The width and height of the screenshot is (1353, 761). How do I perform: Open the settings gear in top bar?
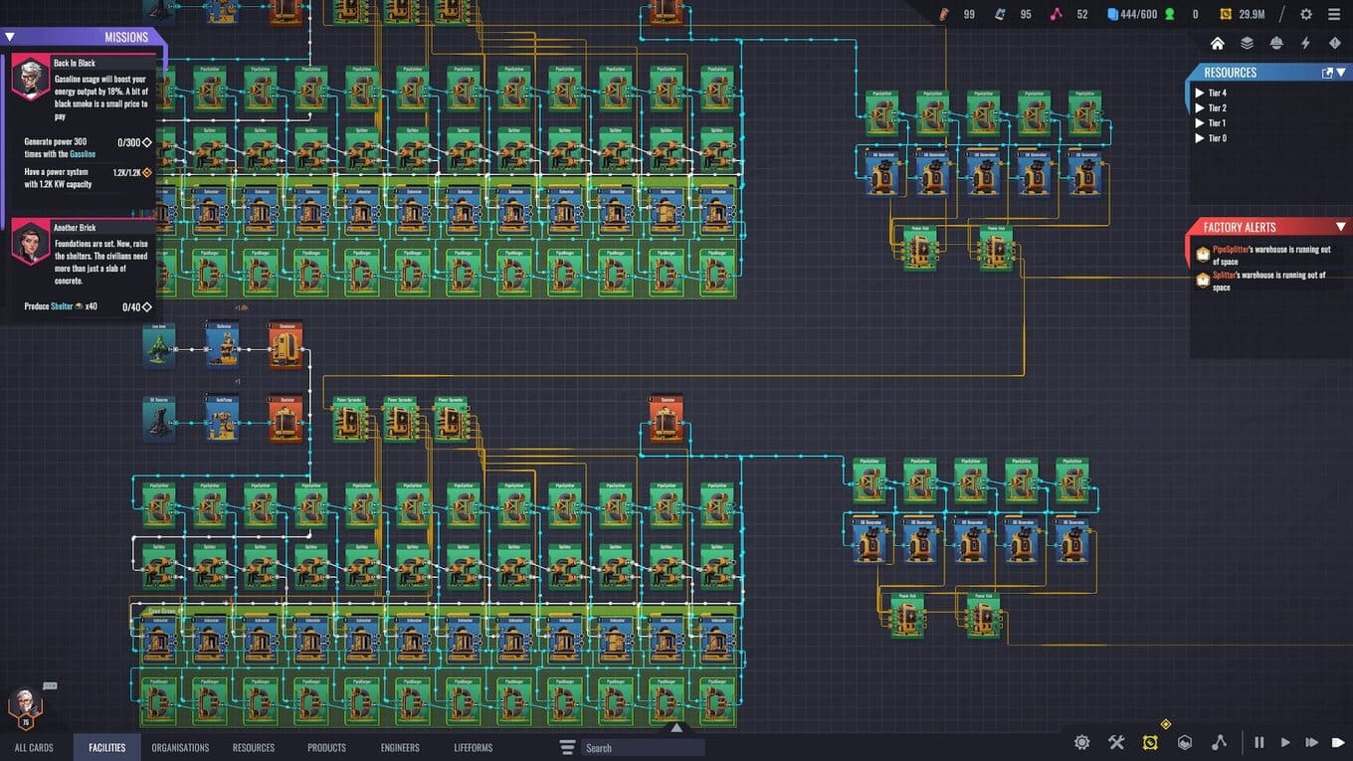coord(1306,14)
